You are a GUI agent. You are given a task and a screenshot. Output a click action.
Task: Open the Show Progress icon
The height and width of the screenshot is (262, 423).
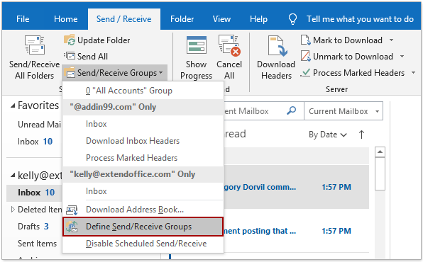point(197,45)
